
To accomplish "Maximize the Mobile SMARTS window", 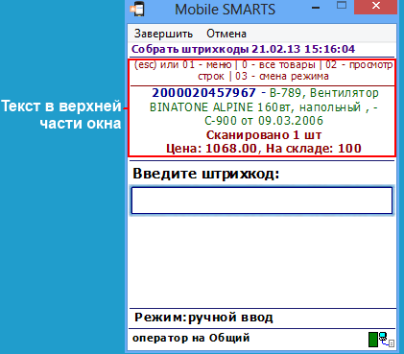I will pyautogui.click(x=342, y=6).
